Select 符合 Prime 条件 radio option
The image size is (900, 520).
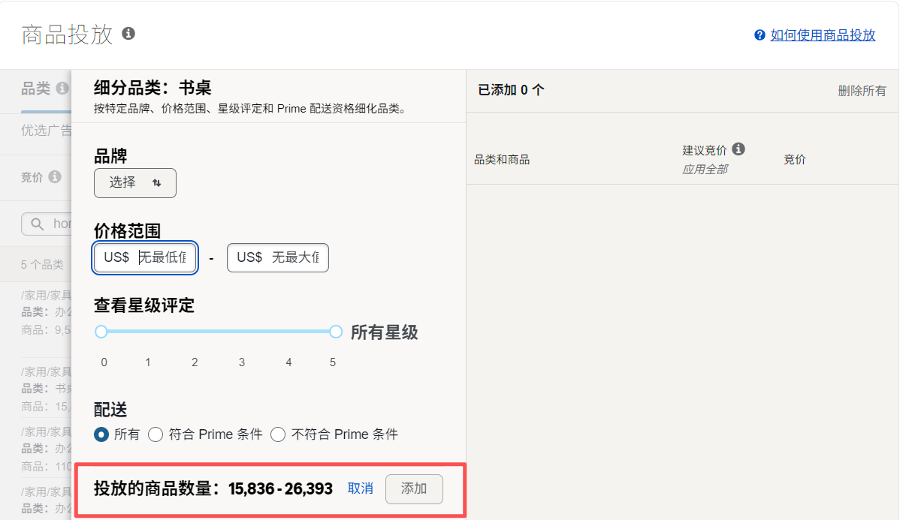point(156,434)
